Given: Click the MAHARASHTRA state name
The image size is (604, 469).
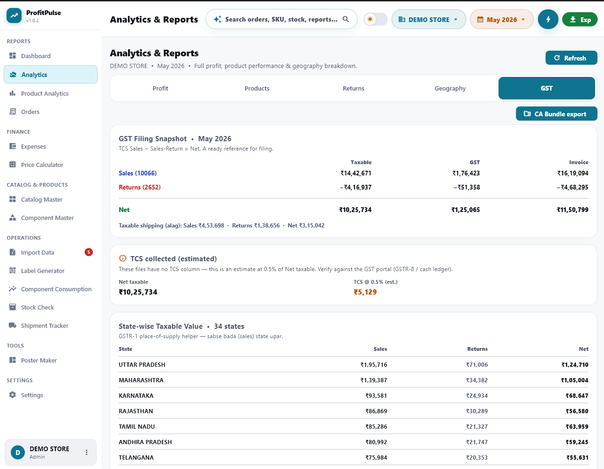Looking at the screenshot, I should click(141, 380).
